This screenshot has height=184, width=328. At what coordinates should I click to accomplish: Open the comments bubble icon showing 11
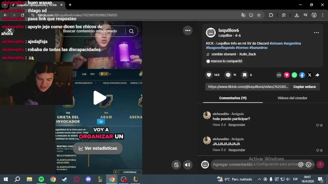(228, 75)
